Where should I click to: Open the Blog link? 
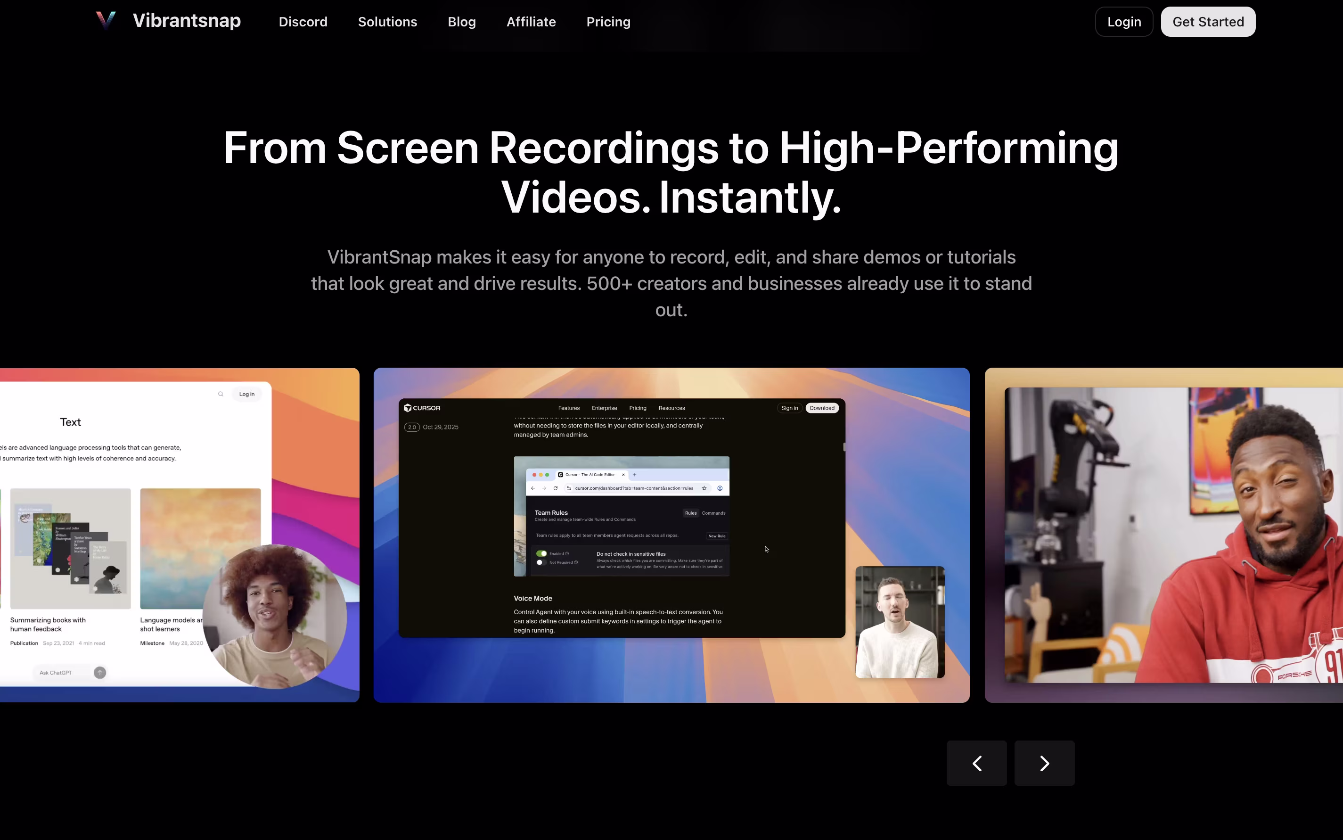point(461,22)
